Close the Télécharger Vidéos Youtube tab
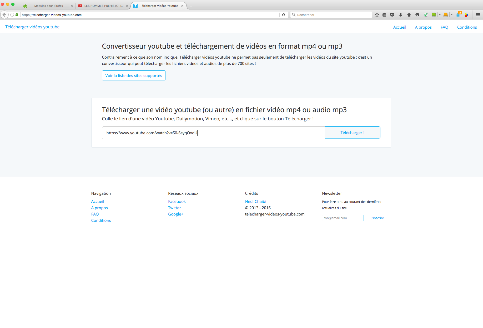Viewport: 483px width, 328px height. coord(182,6)
